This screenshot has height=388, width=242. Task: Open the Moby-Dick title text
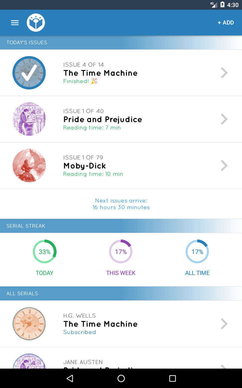click(85, 166)
